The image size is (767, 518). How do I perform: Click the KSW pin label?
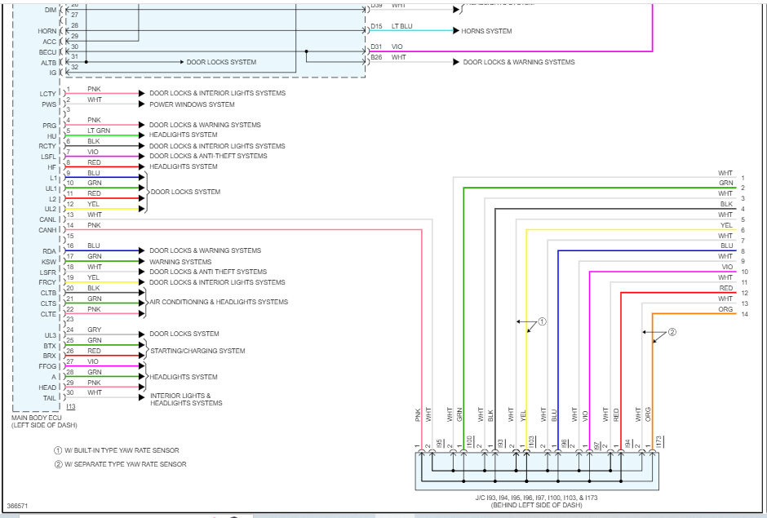pos(49,262)
